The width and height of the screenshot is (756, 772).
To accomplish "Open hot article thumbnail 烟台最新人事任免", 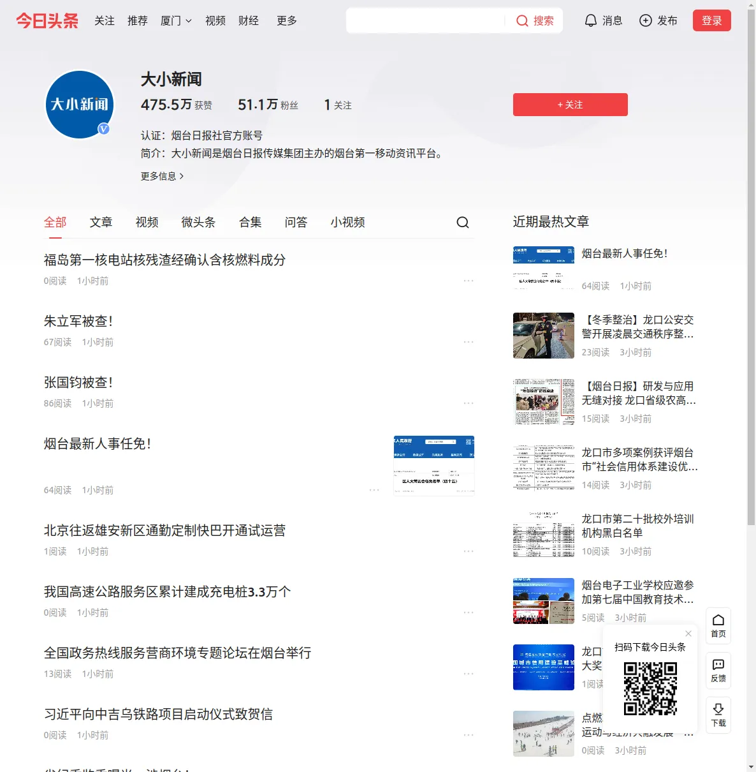I will 544,269.
